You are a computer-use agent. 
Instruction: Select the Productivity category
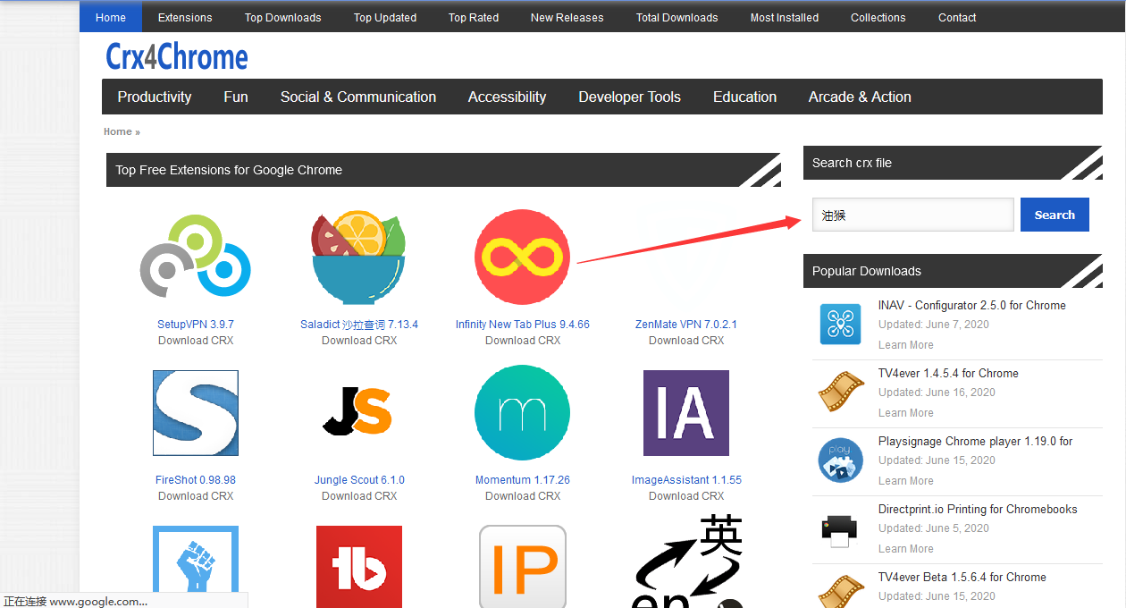[x=155, y=97]
